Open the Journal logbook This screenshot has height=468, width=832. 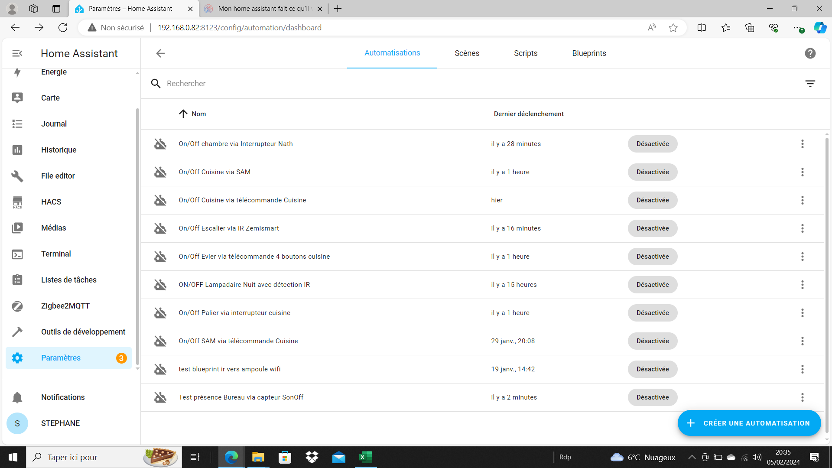[x=68, y=124]
